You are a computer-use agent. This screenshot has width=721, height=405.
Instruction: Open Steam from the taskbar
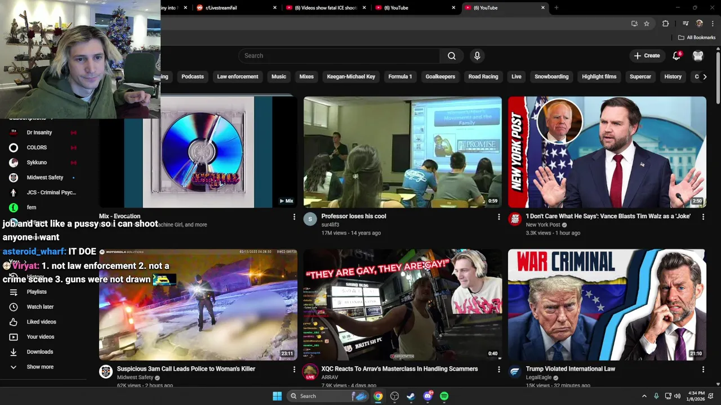coord(411,396)
